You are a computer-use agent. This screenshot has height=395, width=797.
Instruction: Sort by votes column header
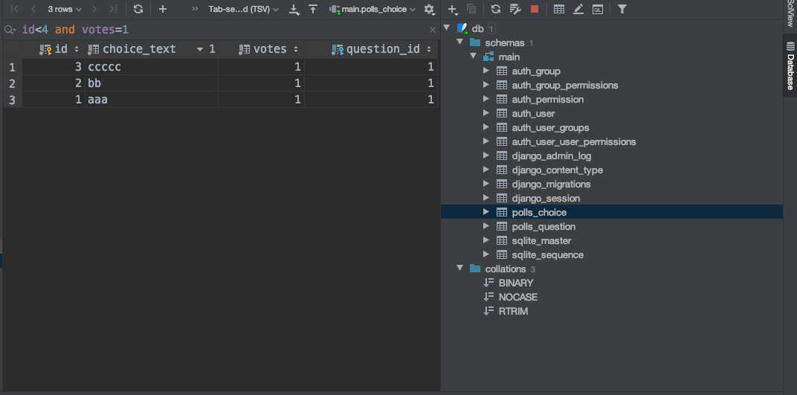coord(261,49)
